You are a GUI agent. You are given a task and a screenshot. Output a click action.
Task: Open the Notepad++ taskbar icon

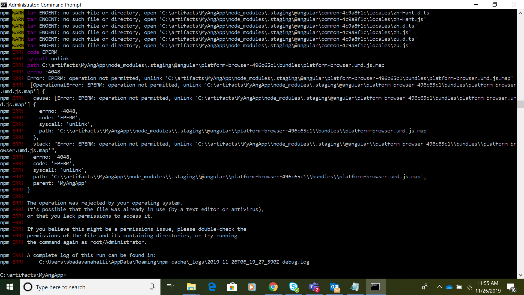pos(355,287)
